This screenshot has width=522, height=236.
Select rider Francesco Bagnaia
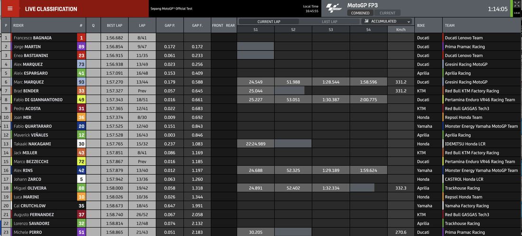tap(33, 38)
